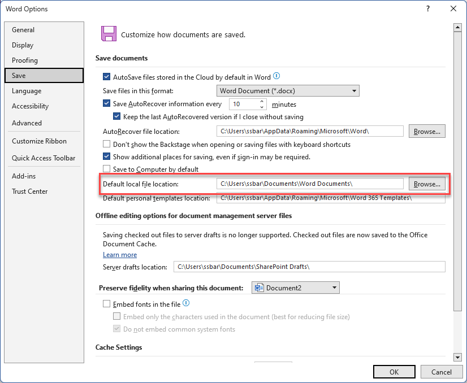Image resolution: width=467 pixels, height=383 pixels.
Task: Toggle Show additional places for saving checkbox
Action: click(106, 156)
